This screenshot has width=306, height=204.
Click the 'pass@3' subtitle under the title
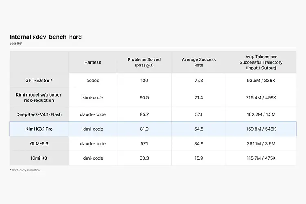[x=15, y=43]
